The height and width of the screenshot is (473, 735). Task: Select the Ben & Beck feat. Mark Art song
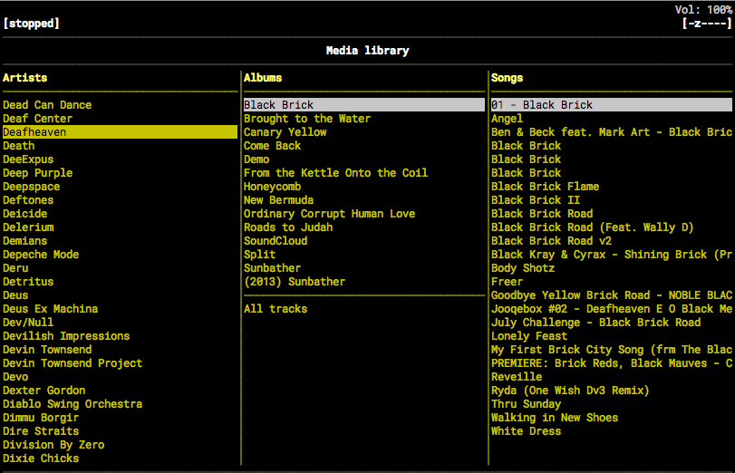612,132
